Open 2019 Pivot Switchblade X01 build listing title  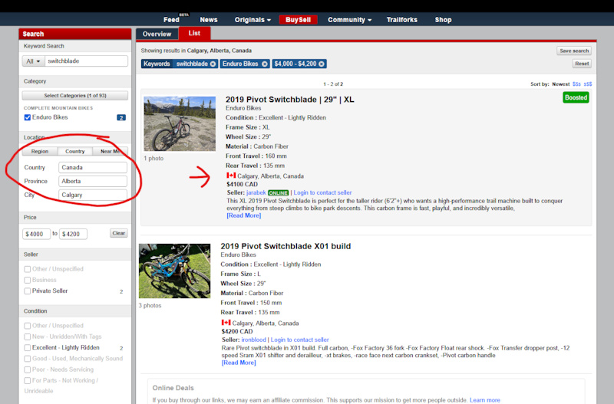pyautogui.click(x=286, y=246)
